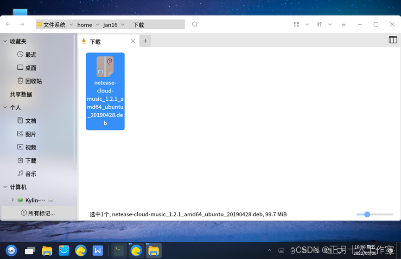The width and height of the screenshot is (401, 259).
Task: Open the task view taskbar icon
Action: coord(30,251)
